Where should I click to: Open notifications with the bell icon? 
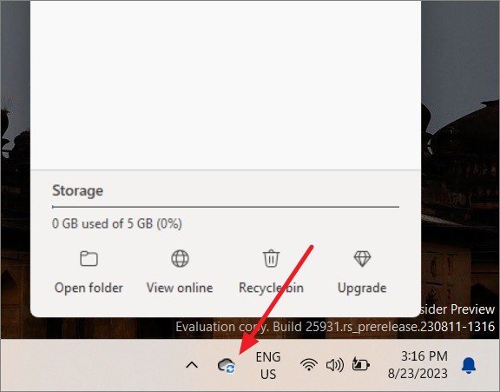[x=469, y=366]
